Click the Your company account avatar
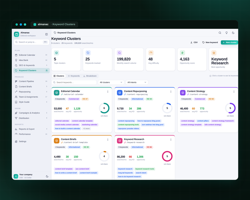The image size is (250, 200). [x=16, y=176]
